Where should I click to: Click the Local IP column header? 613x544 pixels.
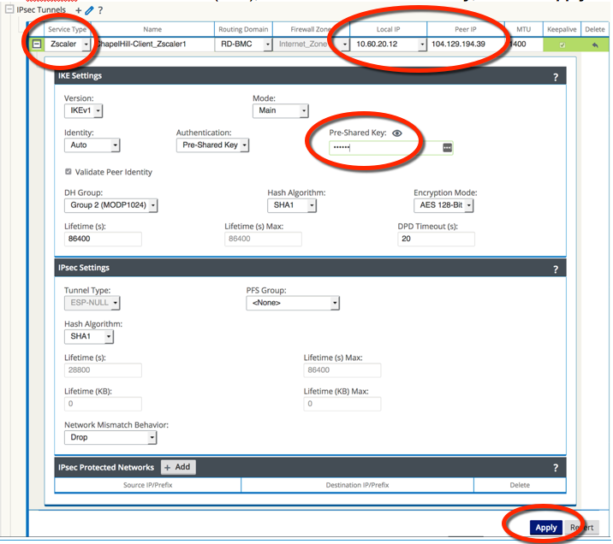click(388, 29)
